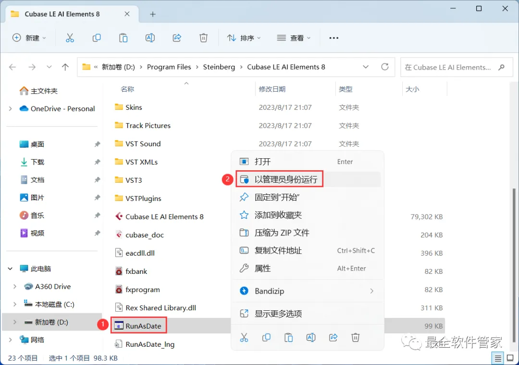Choose 压缩为 ZIP 文件 in the context menu

coord(308,233)
